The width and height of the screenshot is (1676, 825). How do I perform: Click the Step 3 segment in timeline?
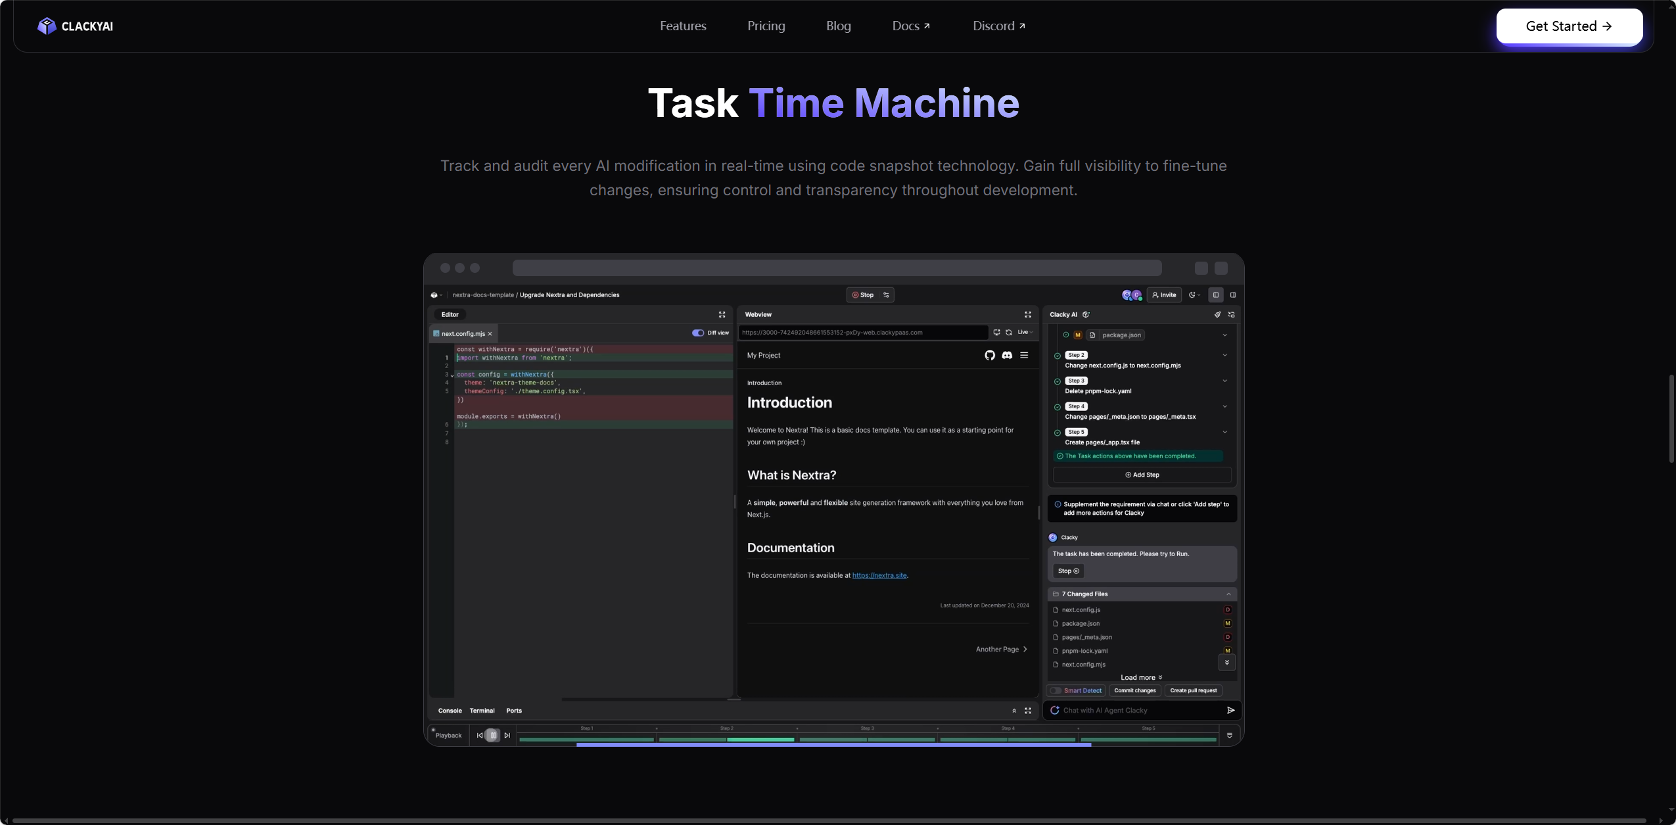tap(867, 735)
